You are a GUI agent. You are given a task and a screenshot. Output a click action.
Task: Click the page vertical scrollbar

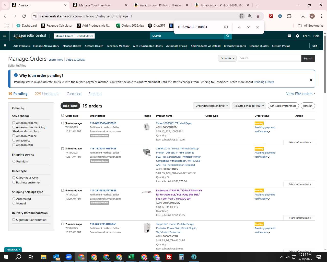coord(325,64)
